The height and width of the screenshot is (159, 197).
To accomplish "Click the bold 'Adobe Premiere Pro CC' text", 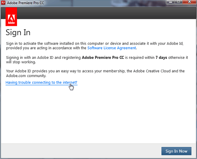I will pyautogui.click(x=103, y=58).
